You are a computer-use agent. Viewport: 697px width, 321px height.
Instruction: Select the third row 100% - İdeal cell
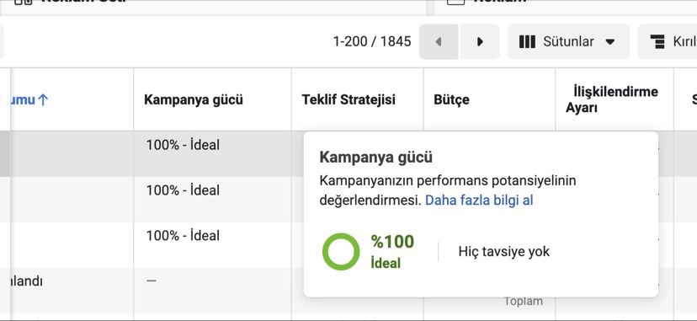(x=183, y=236)
